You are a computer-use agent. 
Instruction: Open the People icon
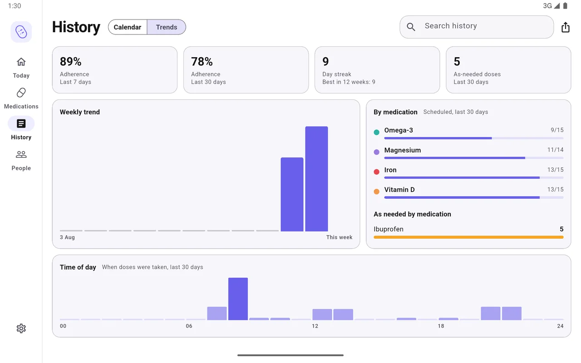pos(21,154)
